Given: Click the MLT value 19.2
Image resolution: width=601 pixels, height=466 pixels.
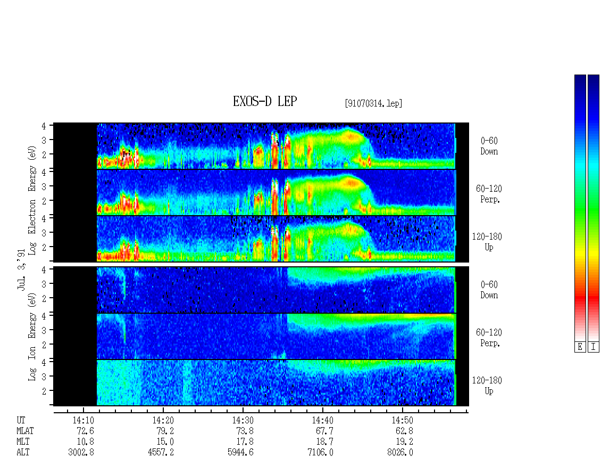Looking at the screenshot, I should (404, 442).
